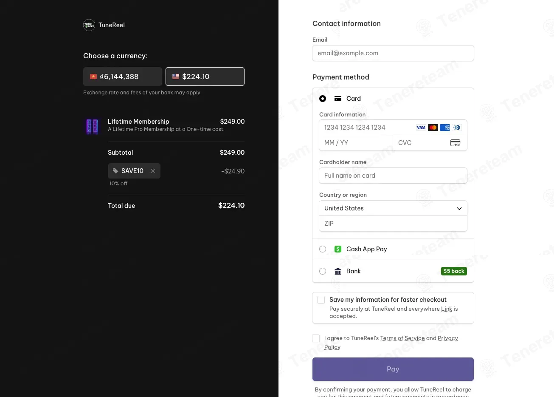This screenshot has height=397, width=554.
Task: Focus the ZIP code field
Action: (x=393, y=224)
